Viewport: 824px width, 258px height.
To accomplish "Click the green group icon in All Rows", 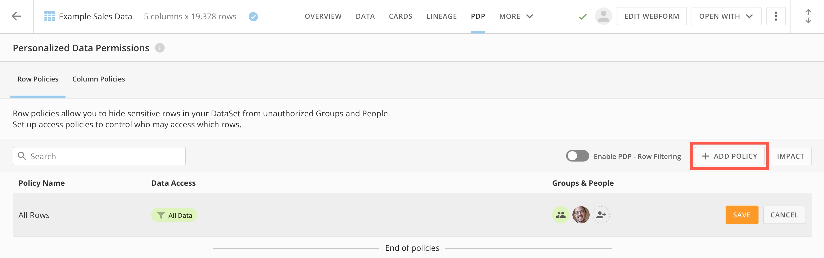I will pos(560,215).
